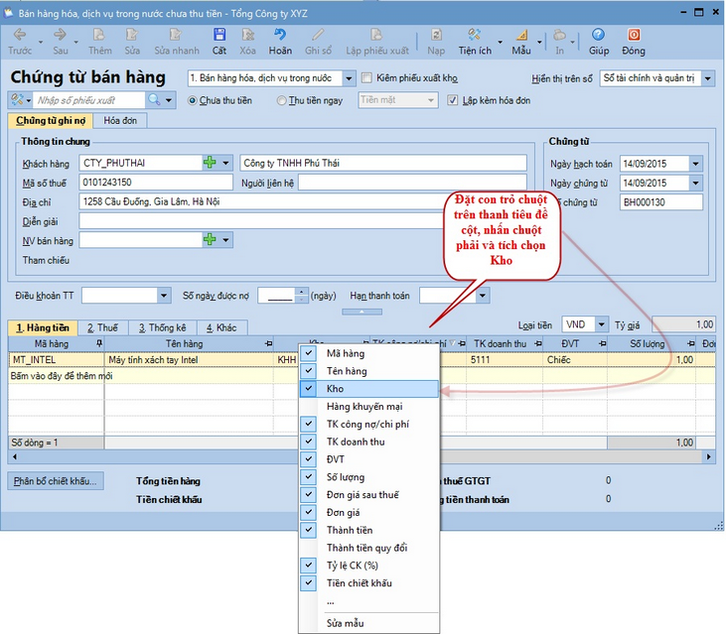Click Phân bổ chiết khấu button
The width and height of the screenshot is (726, 634).
pyautogui.click(x=56, y=481)
